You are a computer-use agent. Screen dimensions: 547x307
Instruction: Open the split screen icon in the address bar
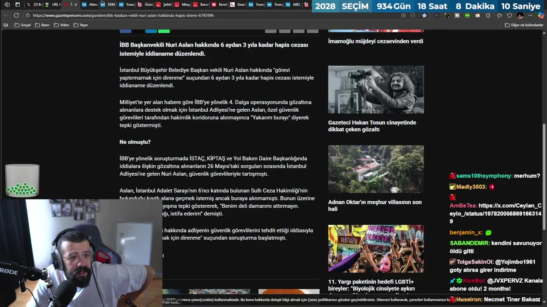point(403,15)
